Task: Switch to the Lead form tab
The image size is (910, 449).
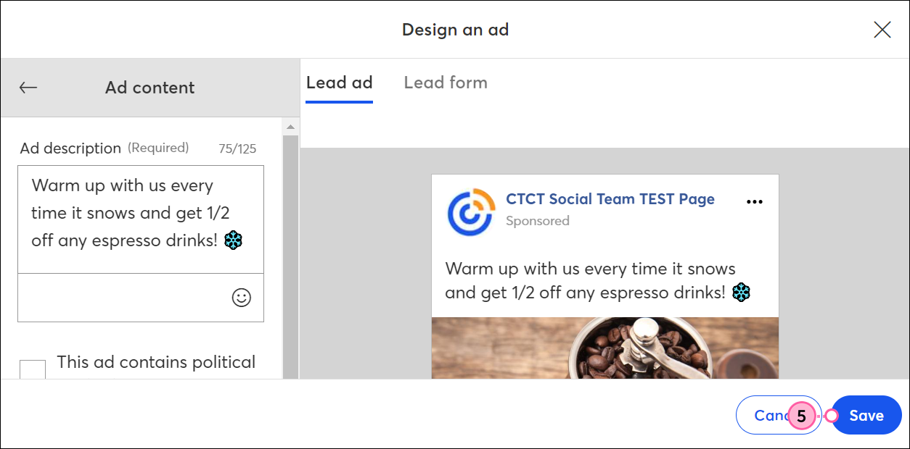Action: click(446, 83)
